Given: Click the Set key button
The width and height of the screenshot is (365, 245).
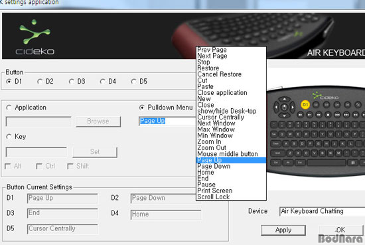Looking at the screenshot, I should [95, 152].
